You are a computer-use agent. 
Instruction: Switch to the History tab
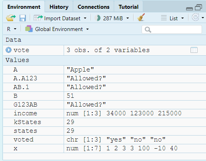coord(59,7)
